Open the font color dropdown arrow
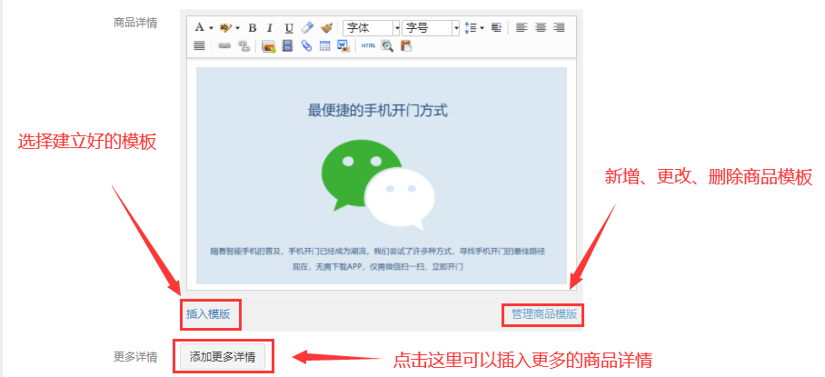 click(211, 28)
